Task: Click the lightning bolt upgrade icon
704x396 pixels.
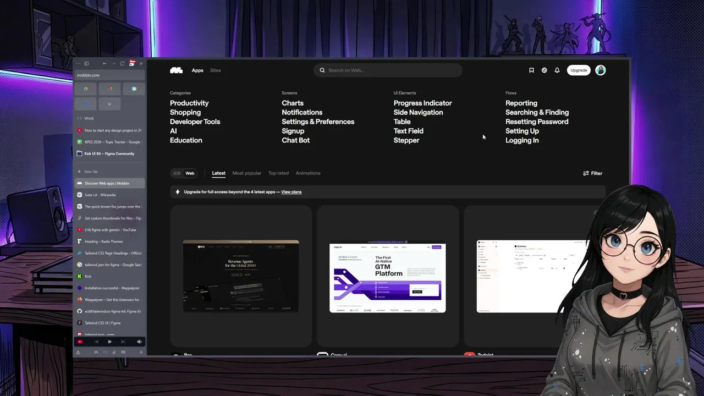Action: pos(177,192)
